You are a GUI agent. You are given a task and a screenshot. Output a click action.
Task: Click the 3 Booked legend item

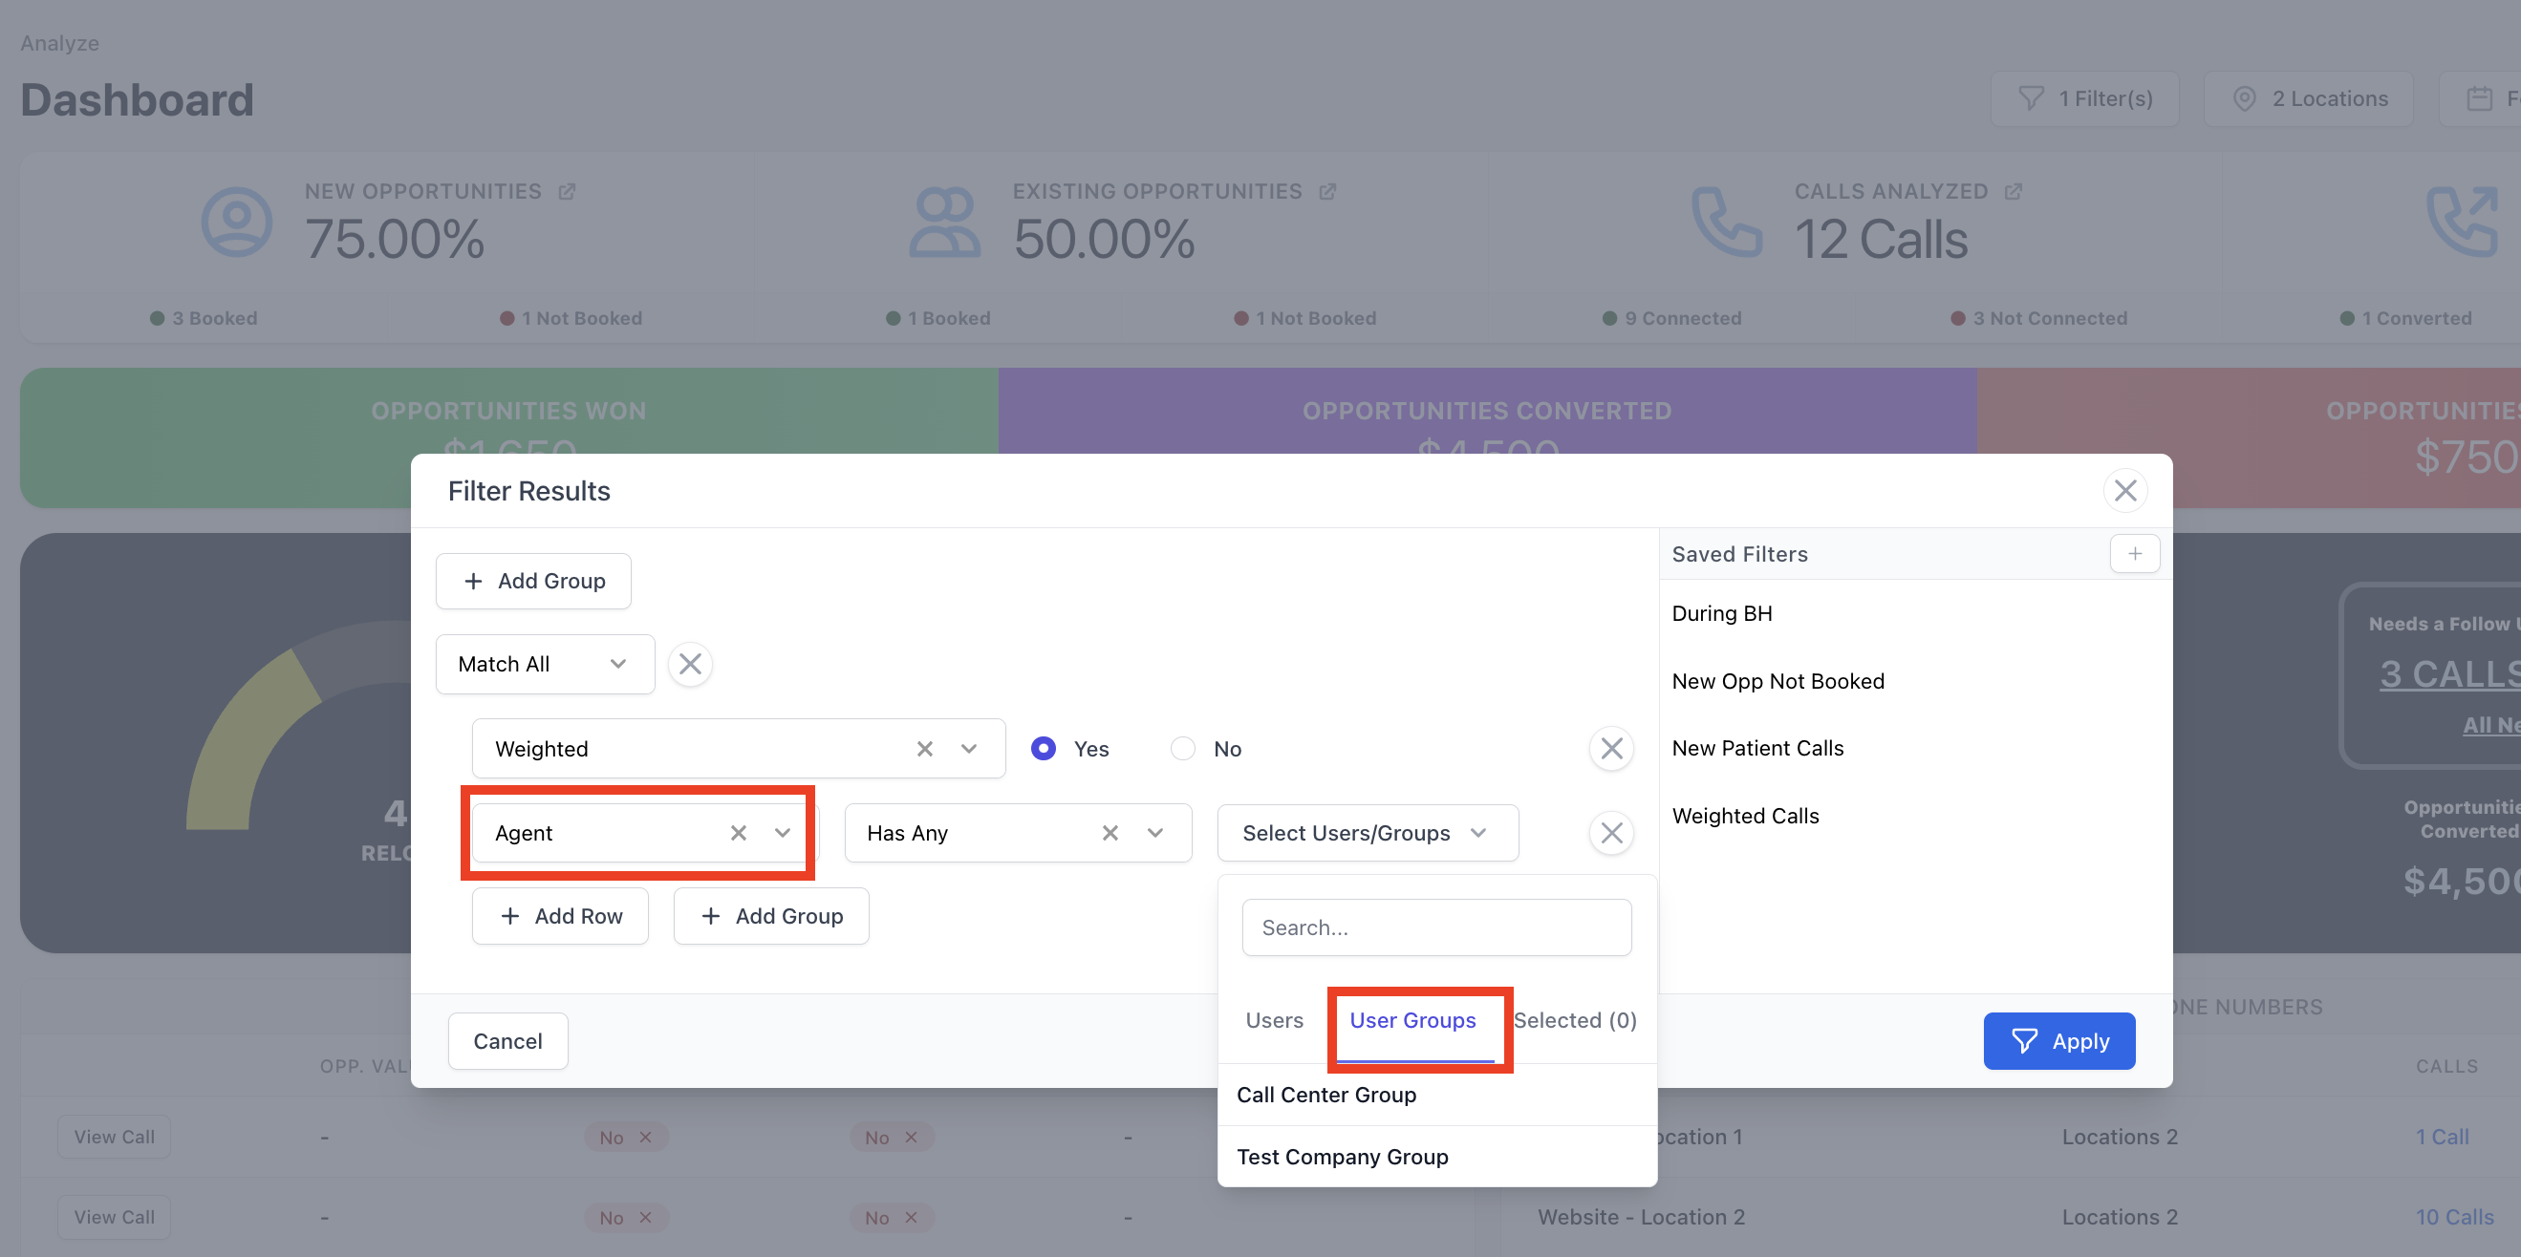tap(204, 318)
